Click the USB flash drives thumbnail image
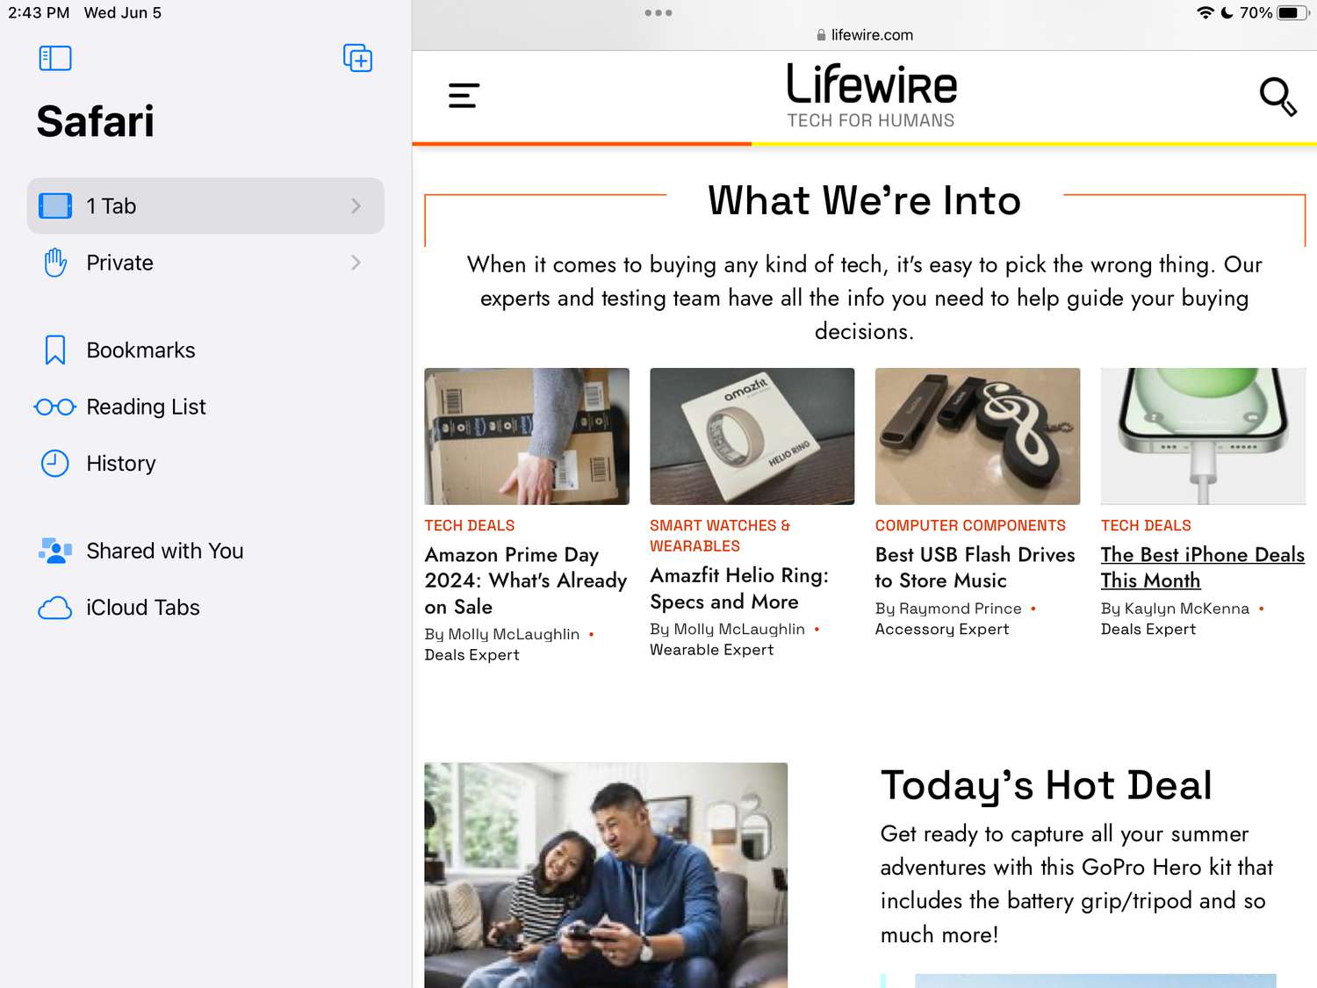Viewport: 1317px width, 988px height. point(976,436)
